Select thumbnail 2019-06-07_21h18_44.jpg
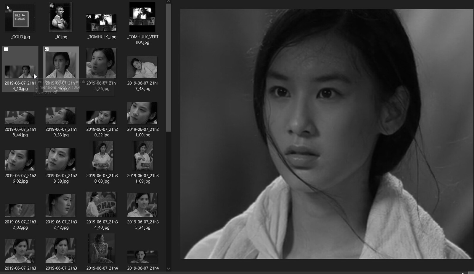This screenshot has width=474, height=274. click(x=20, y=118)
